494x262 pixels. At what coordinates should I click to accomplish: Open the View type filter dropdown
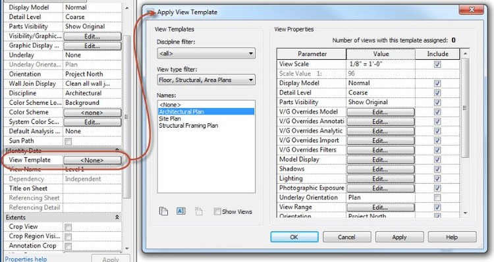click(x=206, y=80)
